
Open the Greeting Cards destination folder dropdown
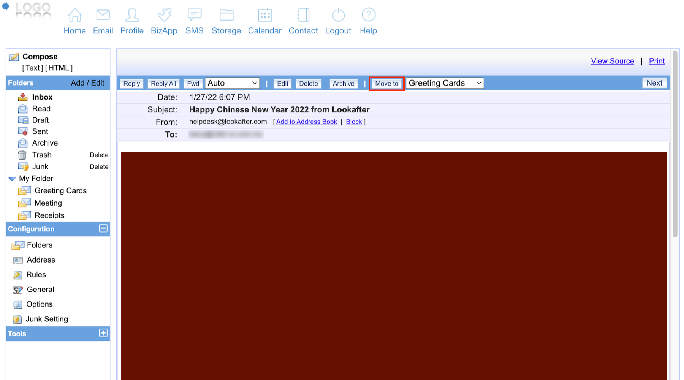(x=445, y=83)
